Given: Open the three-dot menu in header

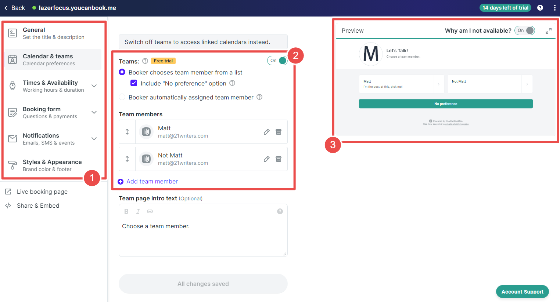Looking at the screenshot, I should tap(554, 8).
